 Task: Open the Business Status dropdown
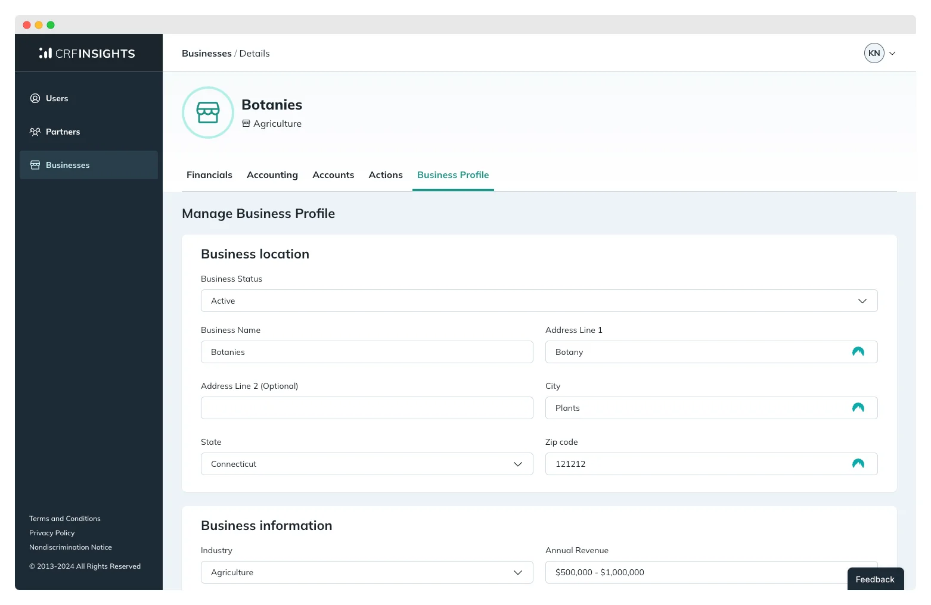coord(539,301)
